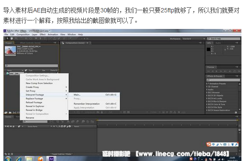Expand Audio effects category

pos(207,89)
